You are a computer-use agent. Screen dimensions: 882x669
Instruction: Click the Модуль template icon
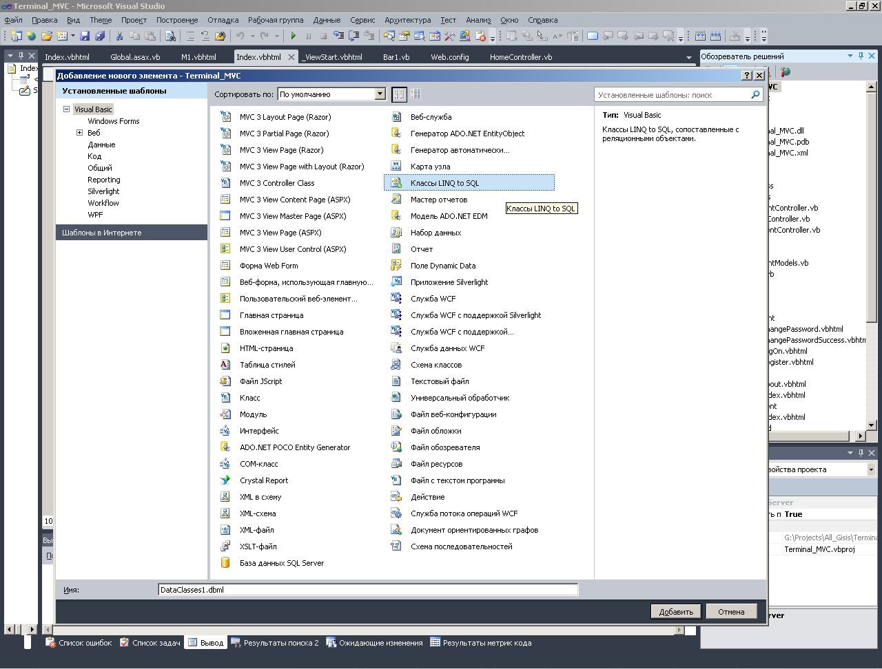pyautogui.click(x=225, y=414)
